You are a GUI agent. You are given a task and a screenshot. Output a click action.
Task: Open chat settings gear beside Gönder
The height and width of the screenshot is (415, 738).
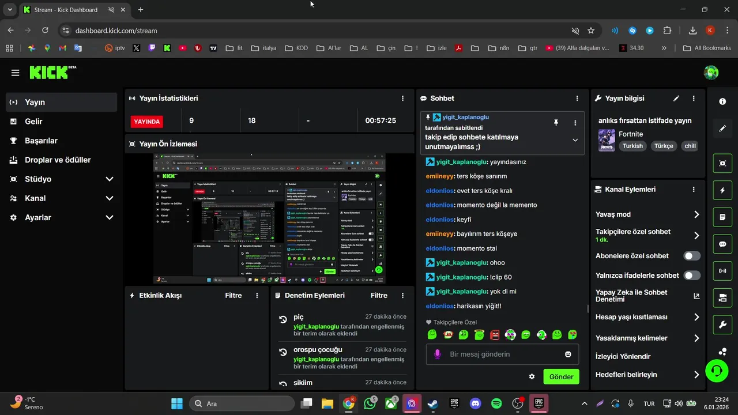coord(532,376)
